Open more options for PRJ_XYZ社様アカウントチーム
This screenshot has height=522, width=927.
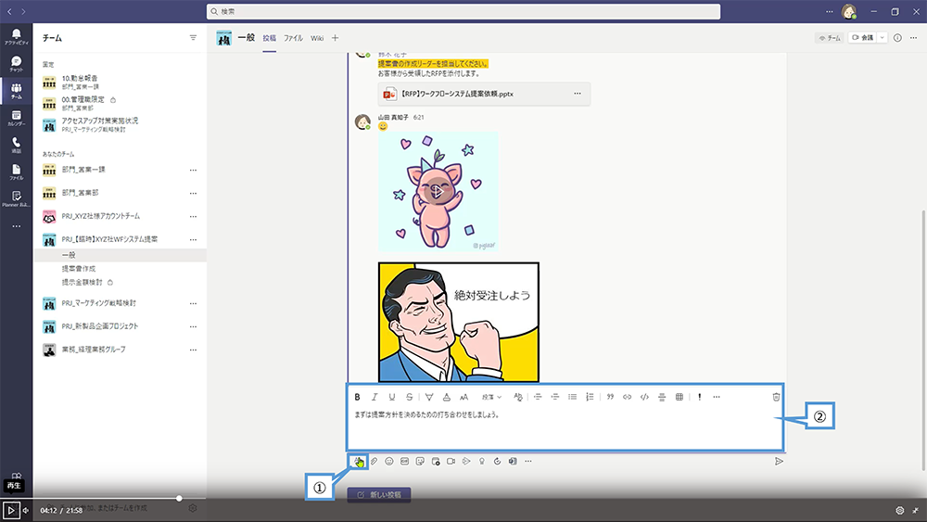pos(193,216)
